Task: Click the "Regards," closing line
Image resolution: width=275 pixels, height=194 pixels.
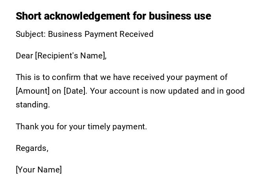Action: [32, 148]
